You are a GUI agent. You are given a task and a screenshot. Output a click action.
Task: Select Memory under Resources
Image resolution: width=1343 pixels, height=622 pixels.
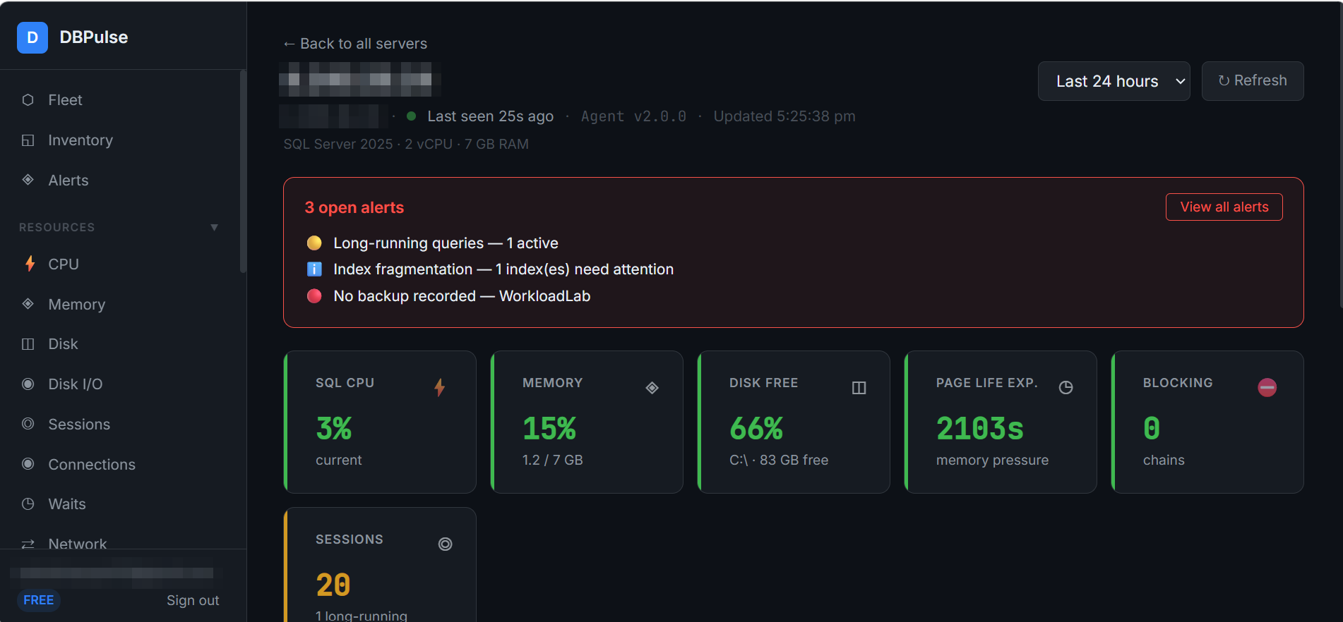tap(77, 305)
